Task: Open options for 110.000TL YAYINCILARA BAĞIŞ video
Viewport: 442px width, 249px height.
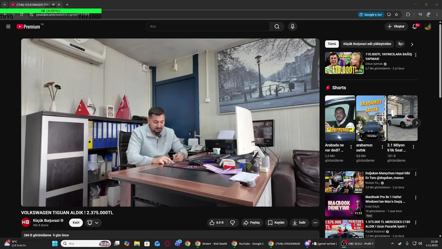Action: coord(416,55)
